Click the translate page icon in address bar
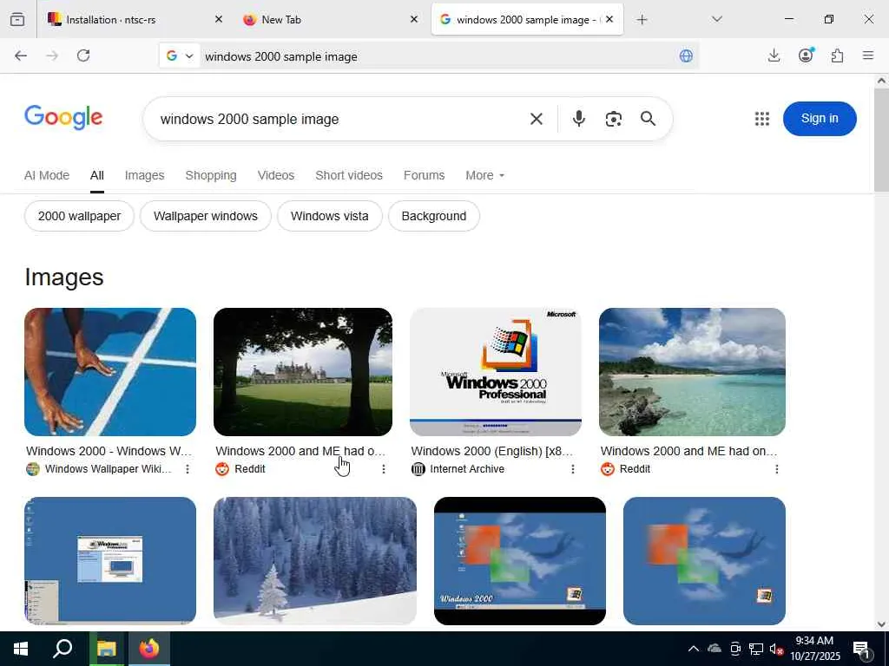 coord(686,55)
